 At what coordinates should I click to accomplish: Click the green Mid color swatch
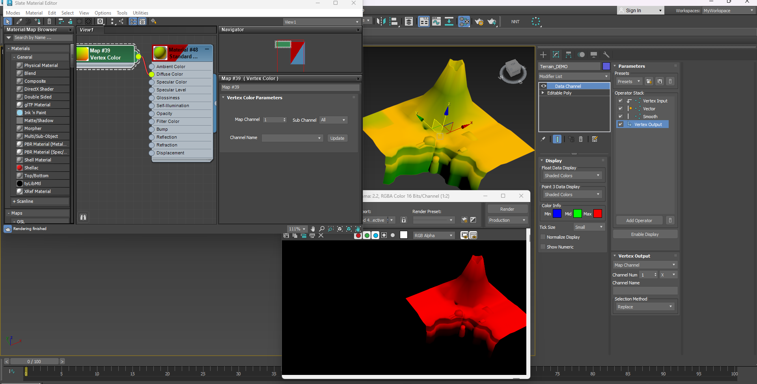click(578, 214)
